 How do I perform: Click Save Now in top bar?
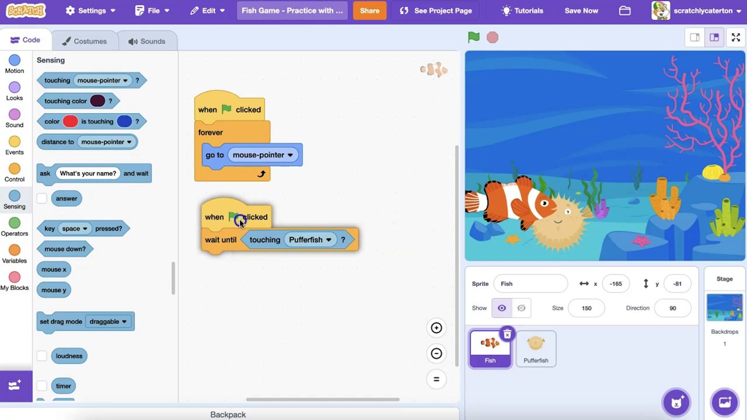[581, 10]
